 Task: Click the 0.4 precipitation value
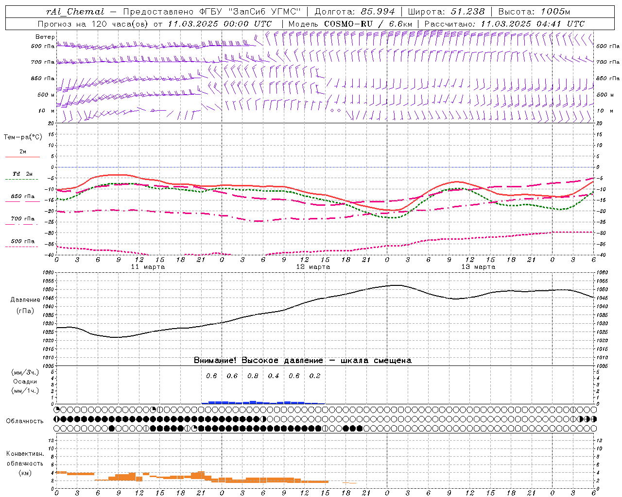pyautogui.click(x=274, y=376)
